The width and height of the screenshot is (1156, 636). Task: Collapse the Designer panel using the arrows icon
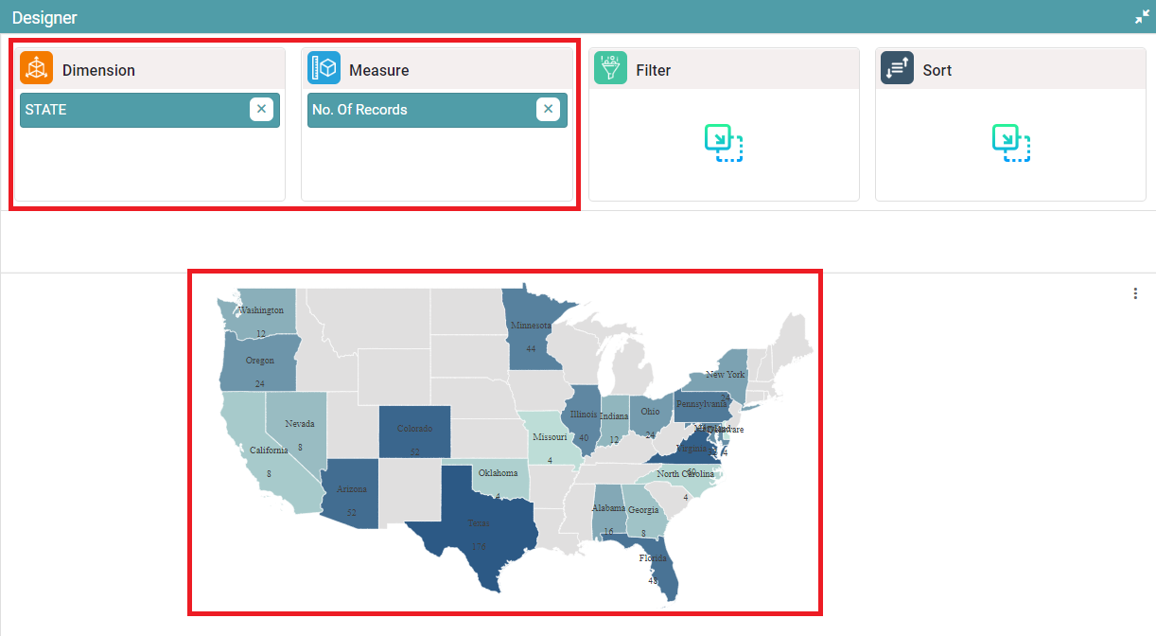click(x=1141, y=17)
